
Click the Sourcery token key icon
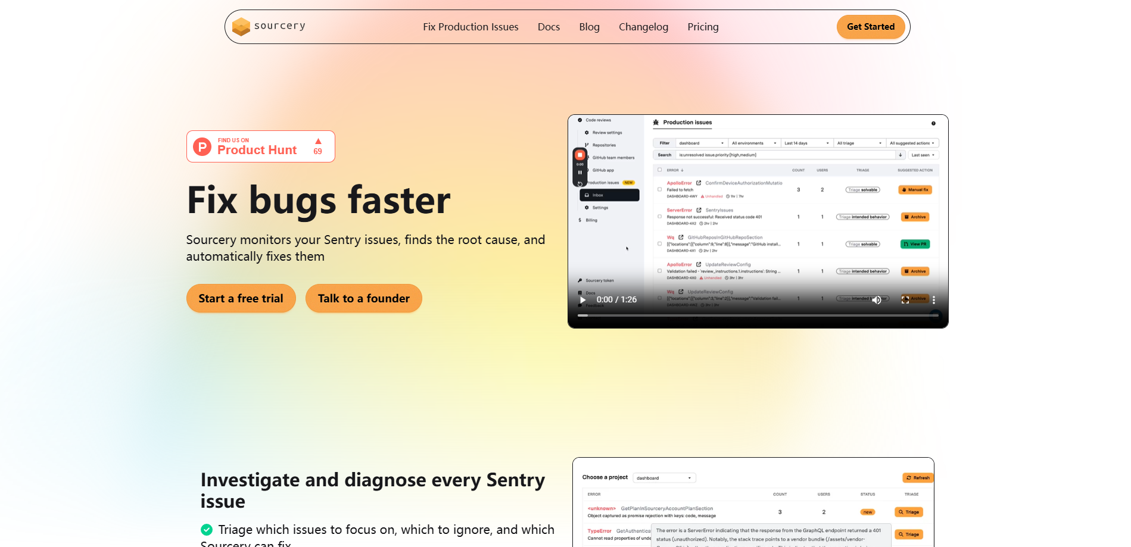point(579,280)
